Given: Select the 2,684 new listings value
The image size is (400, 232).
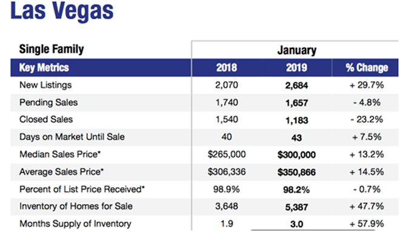Looking at the screenshot, I should tap(296, 85).
